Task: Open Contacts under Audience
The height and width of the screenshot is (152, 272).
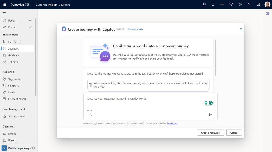Action: (17, 86)
